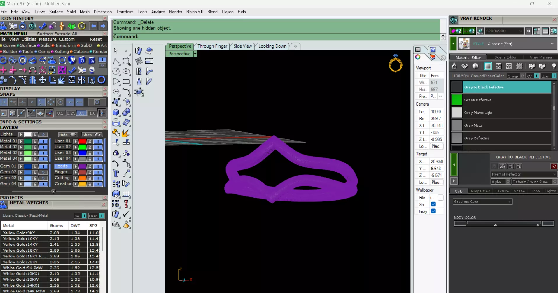558x293 pixels.
Task: Select the rectangular array tool
Action: [x=116, y=204]
